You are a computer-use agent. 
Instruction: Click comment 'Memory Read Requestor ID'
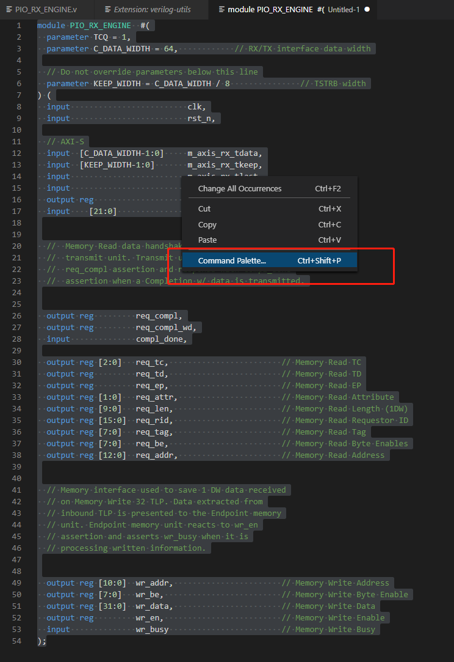click(x=351, y=421)
